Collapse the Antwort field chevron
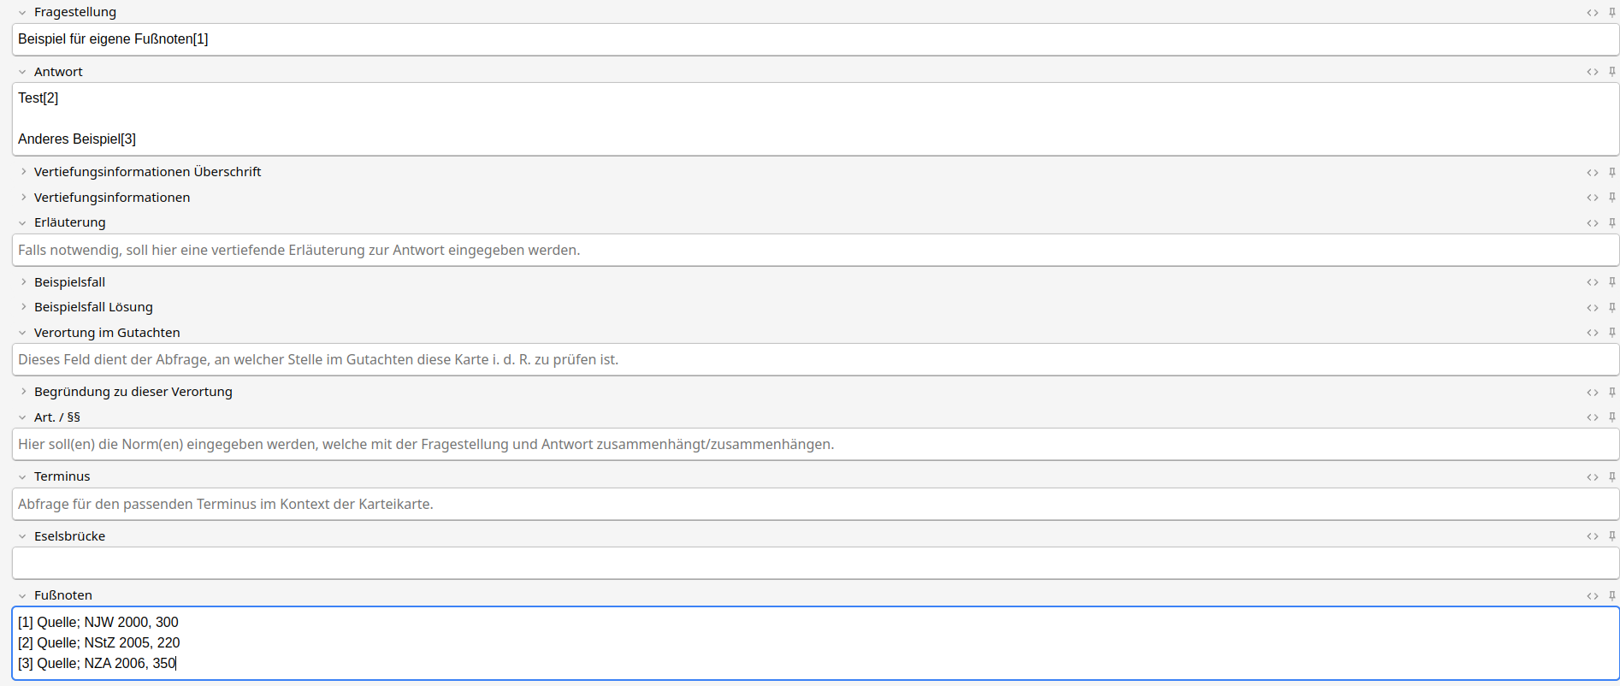This screenshot has width=1620, height=686. [23, 72]
